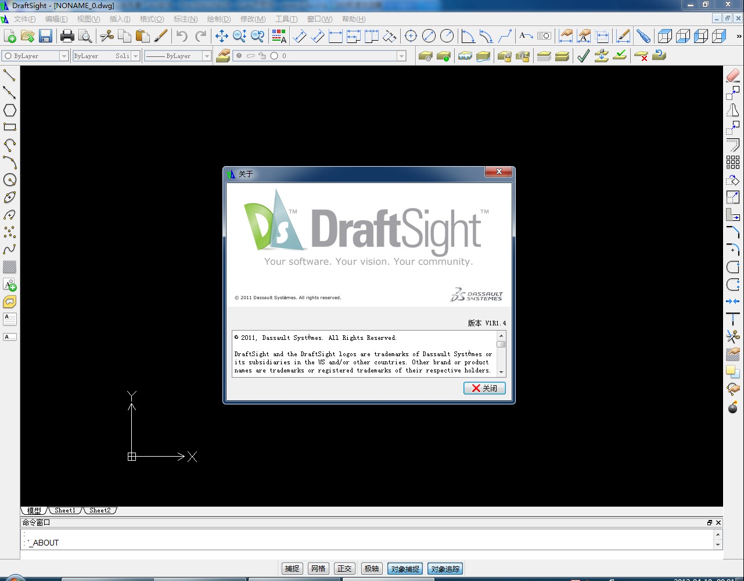Select the angular dimension icon
The width and height of the screenshot is (744, 581).
click(x=468, y=37)
